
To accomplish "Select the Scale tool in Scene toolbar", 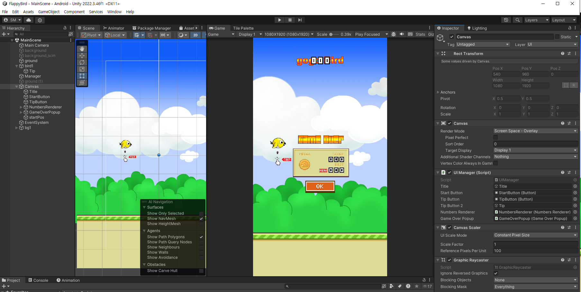I will point(82,69).
